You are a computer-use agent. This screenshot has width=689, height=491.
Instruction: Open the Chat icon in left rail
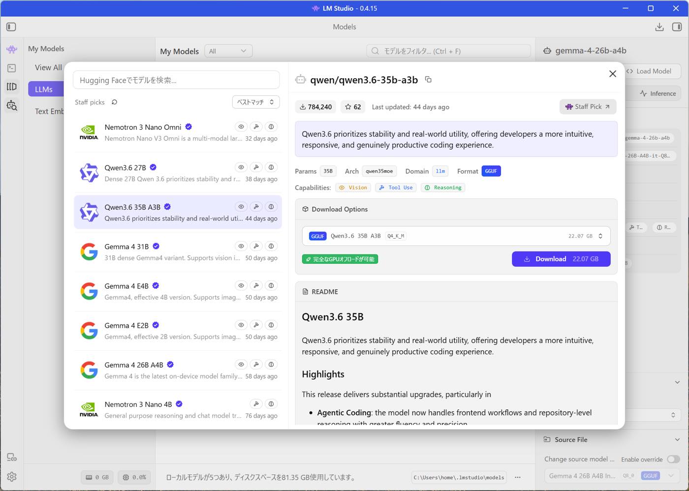click(x=12, y=49)
